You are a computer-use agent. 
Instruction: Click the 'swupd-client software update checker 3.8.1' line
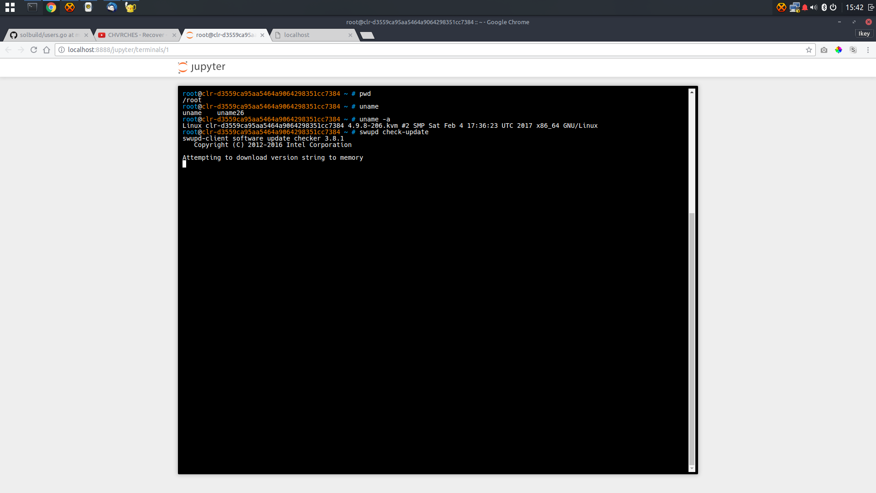pyautogui.click(x=263, y=138)
